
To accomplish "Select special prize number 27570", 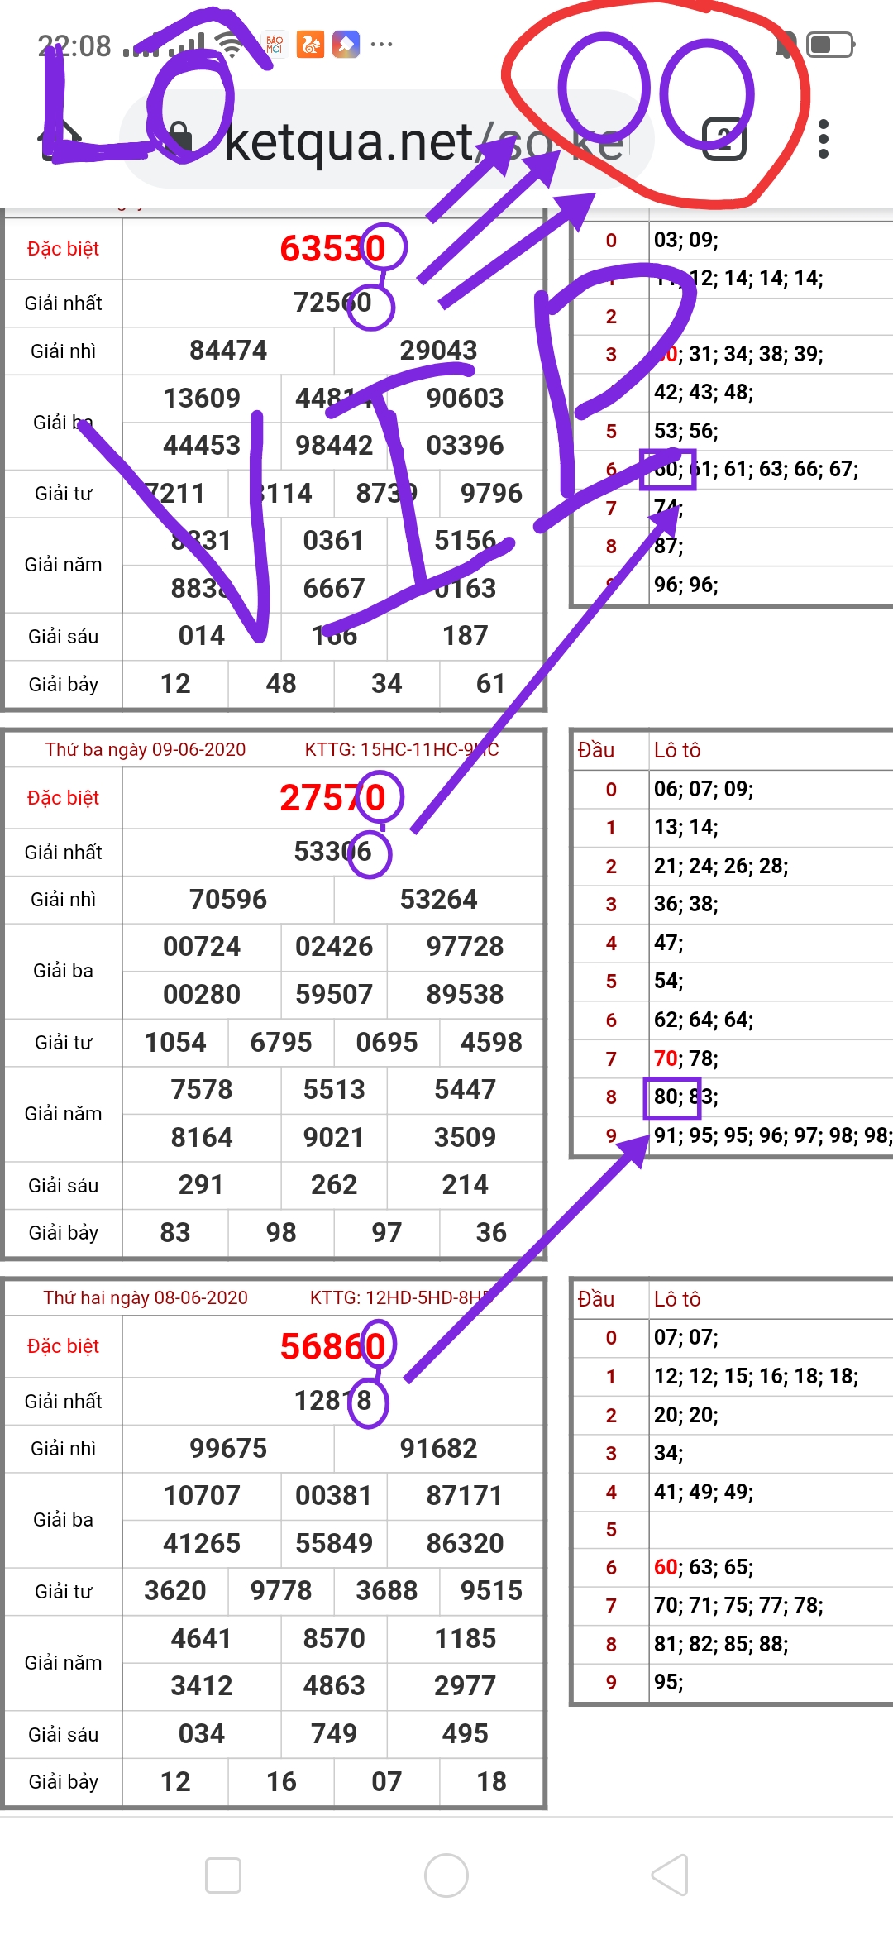I will click(332, 798).
